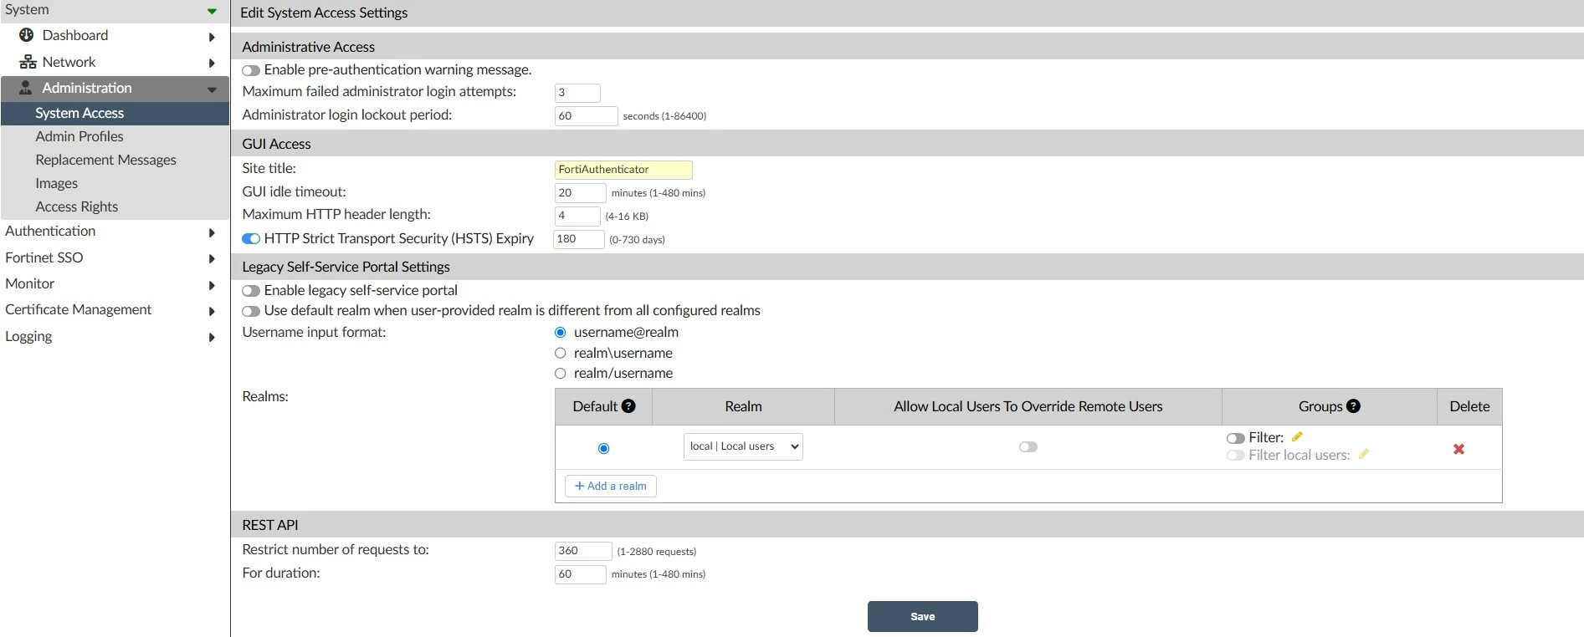1584x637 pixels.
Task: Edit the group Filter pencil icon
Action: pyautogui.click(x=1297, y=436)
